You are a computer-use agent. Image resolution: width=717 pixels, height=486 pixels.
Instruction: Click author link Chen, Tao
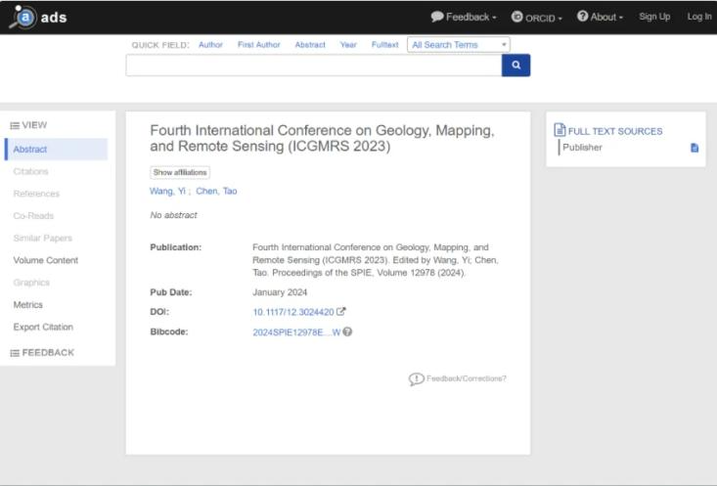point(216,191)
